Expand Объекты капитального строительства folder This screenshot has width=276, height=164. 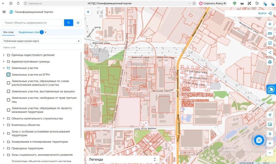pos(4,118)
